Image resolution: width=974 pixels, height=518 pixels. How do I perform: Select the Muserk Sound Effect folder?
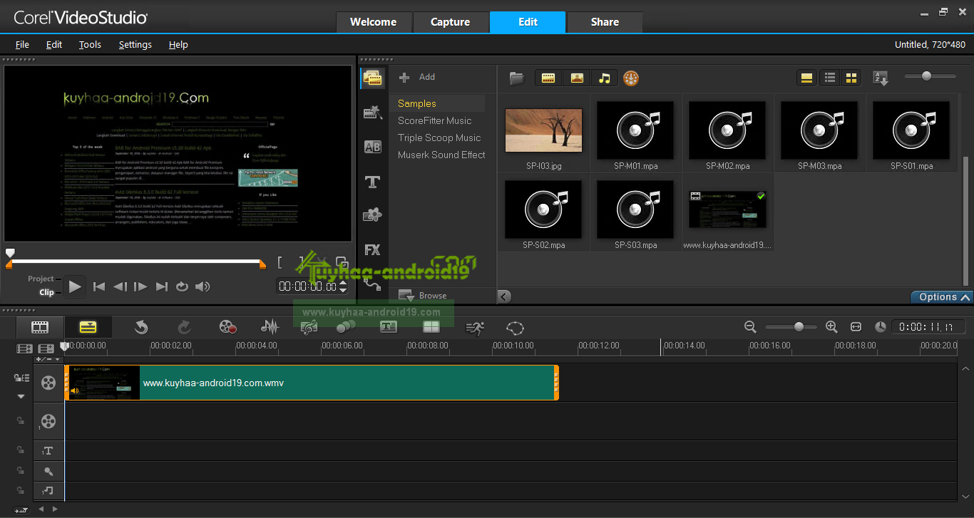click(x=441, y=155)
